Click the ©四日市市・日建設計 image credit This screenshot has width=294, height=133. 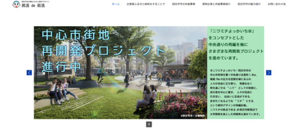193,116
